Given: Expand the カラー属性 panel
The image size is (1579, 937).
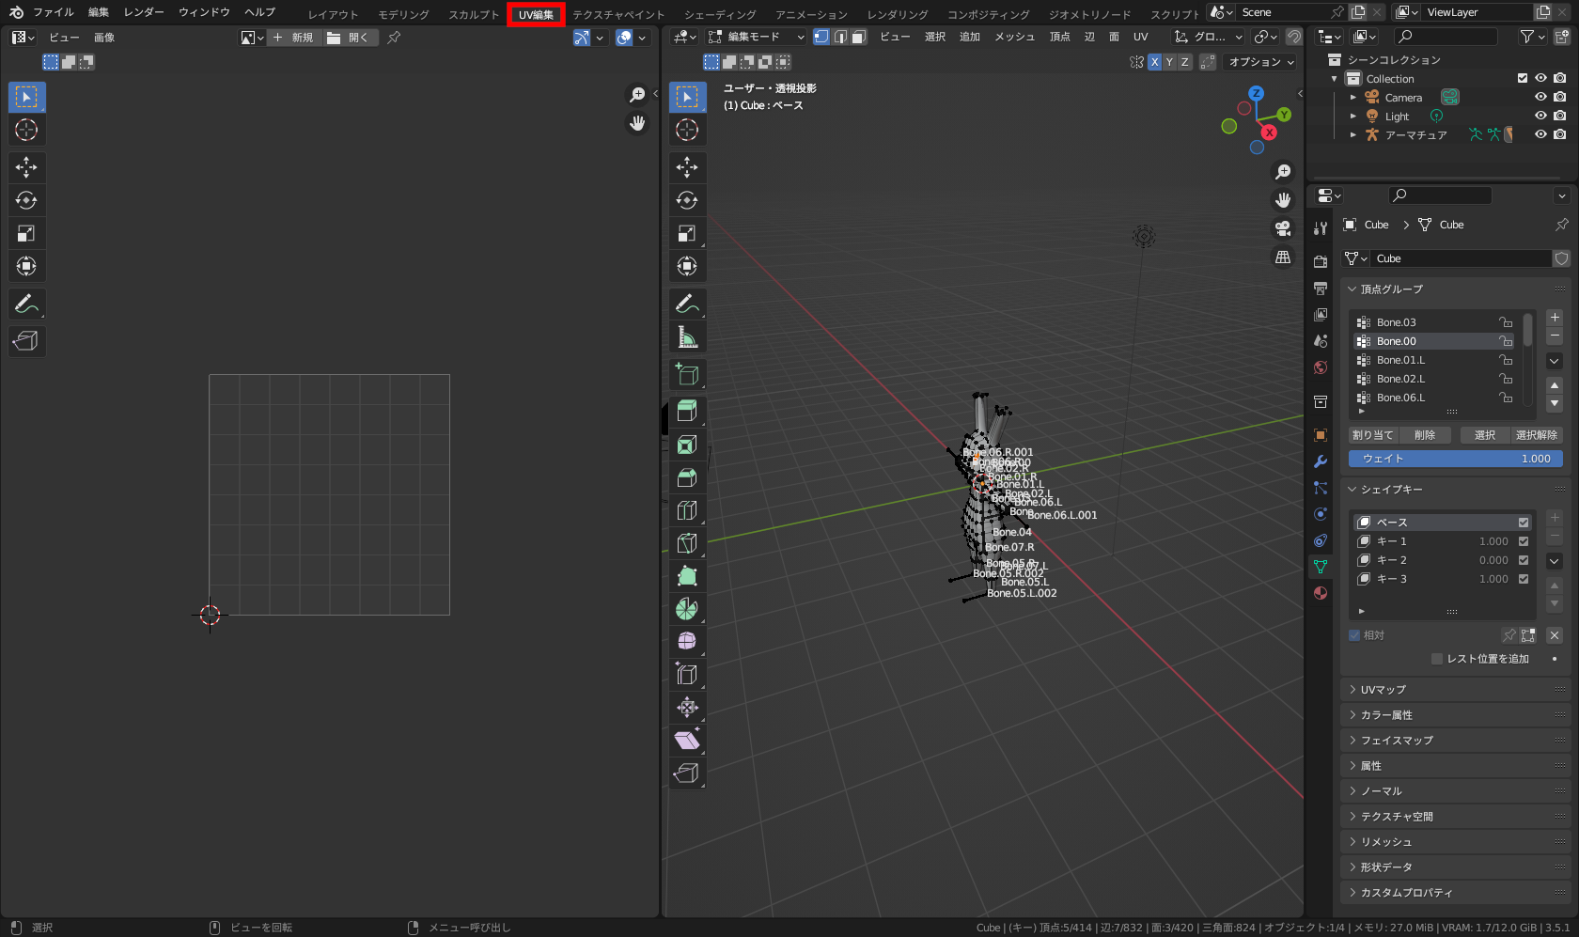Looking at the screenshot, I should coord(1457,715).
